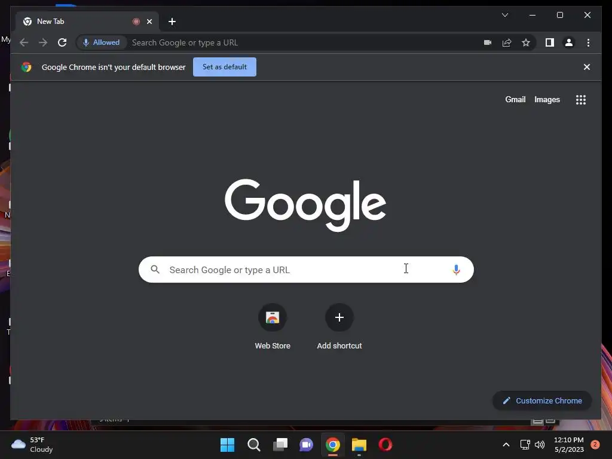Open a new tab with plus button
This screenshot has width=612, height=459.
172,22
